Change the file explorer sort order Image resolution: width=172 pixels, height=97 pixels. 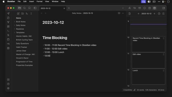27,13
